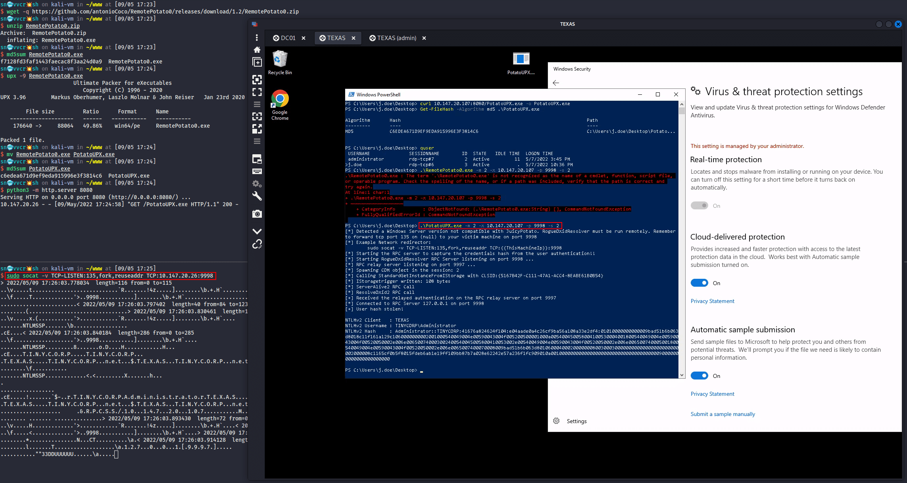Toggle keyboard capture in the Remmina sidebar

[257, 171]
